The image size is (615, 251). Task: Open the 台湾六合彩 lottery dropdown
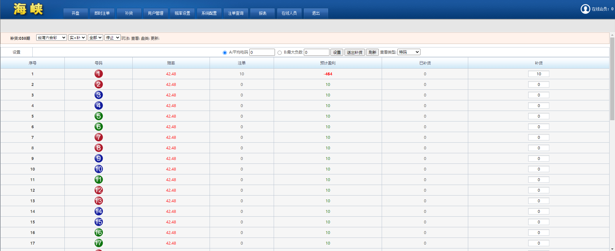tap(51, 38)
